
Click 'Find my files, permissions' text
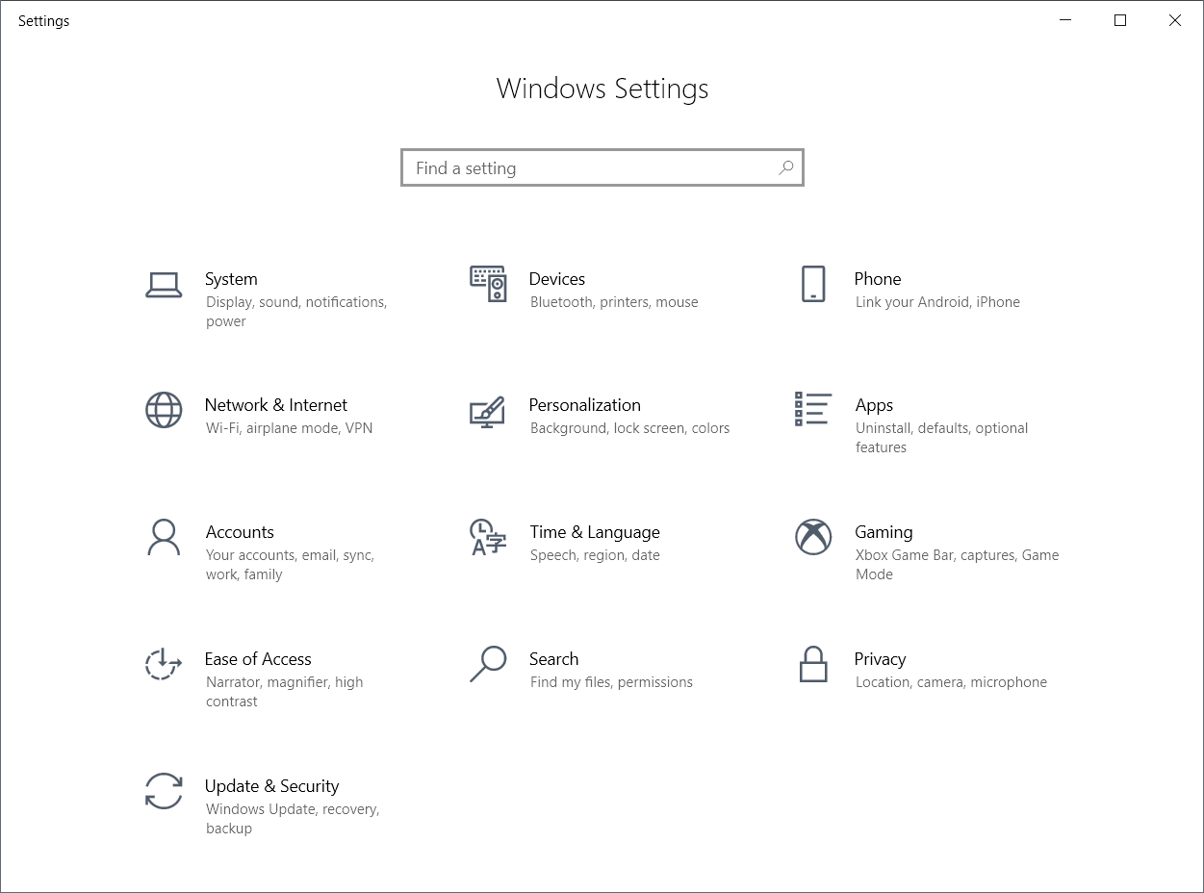pyautogui.click(x=611, y=682)
